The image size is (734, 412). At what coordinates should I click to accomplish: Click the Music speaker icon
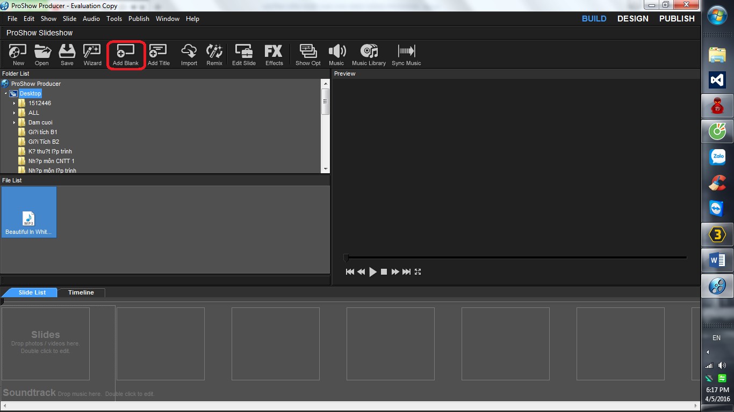click(336, 55)
